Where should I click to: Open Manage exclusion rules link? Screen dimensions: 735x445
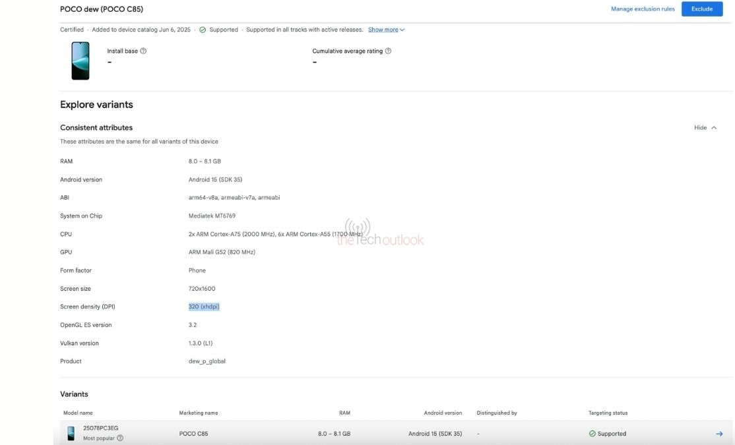tap(643, 9)
